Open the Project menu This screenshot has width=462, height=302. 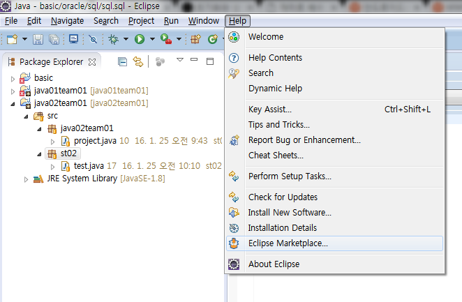[x=142, y=21]
